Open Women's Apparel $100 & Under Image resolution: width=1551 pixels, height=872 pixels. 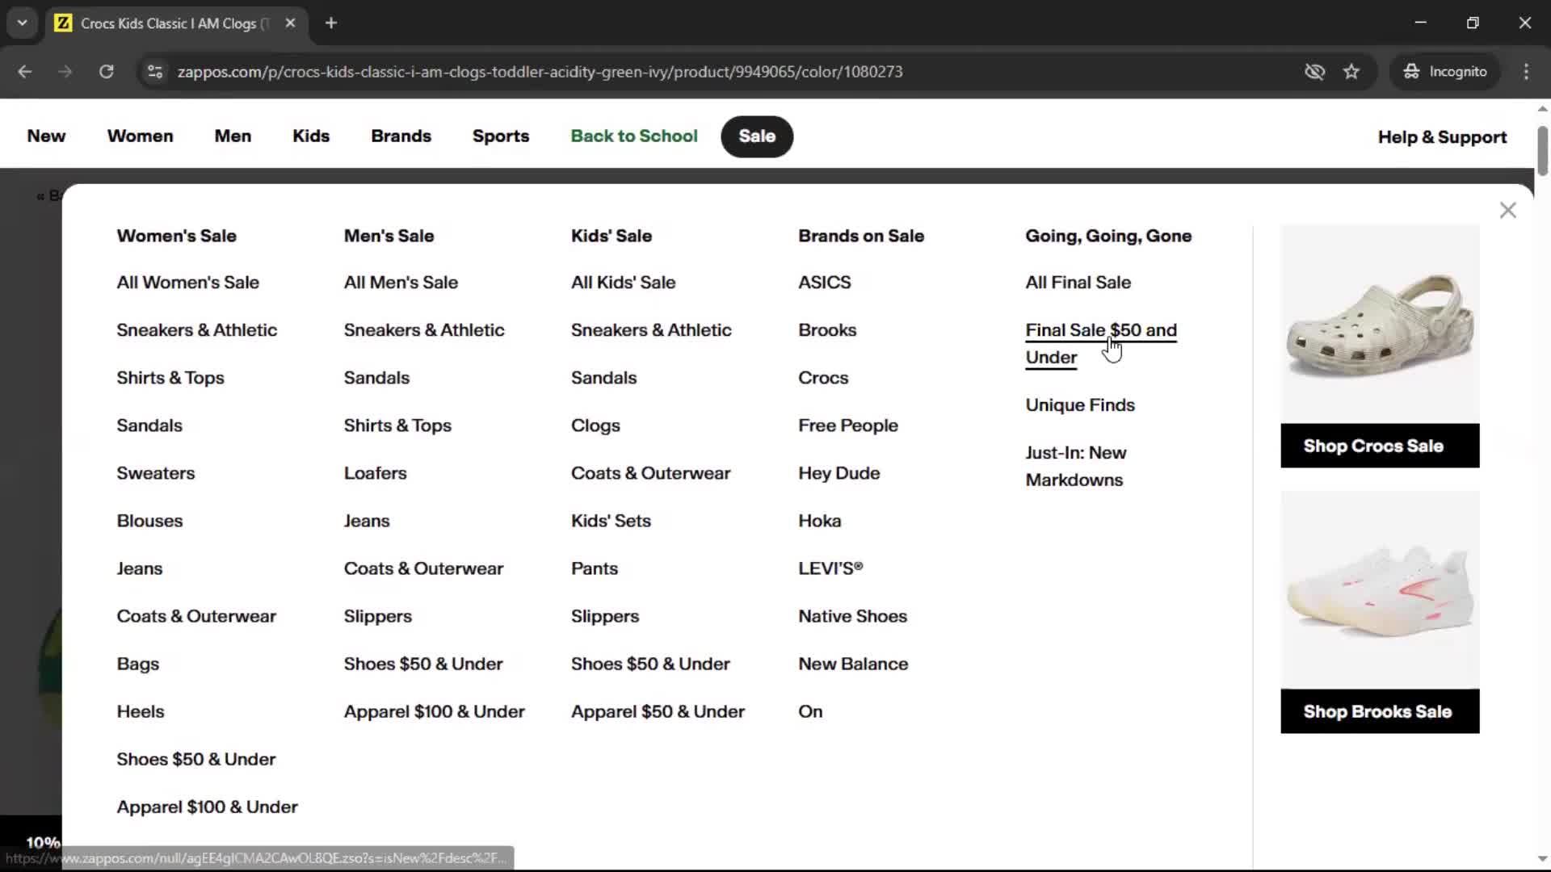(x=207, y=807)
